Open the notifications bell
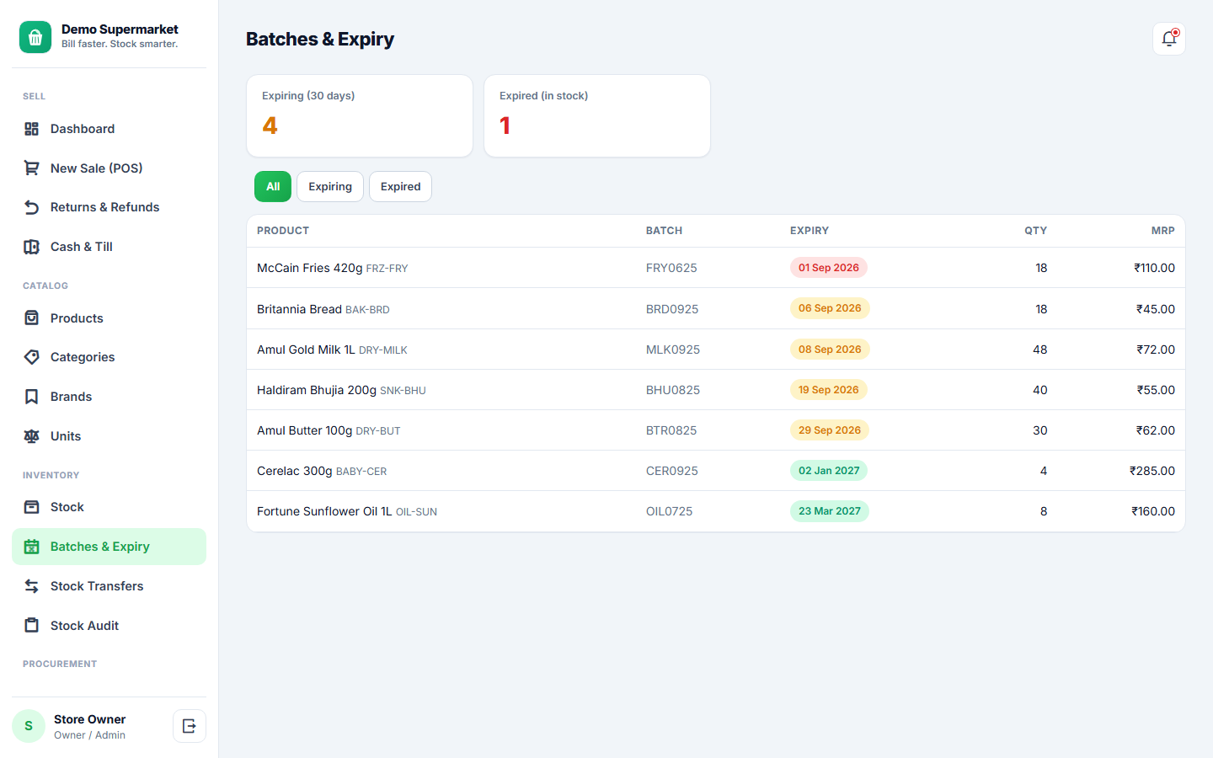The height and width of the screenshot is (758, 1213). 1169,39
